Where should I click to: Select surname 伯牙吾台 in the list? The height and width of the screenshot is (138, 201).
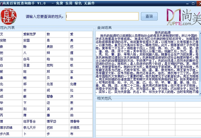click(29, 121)
